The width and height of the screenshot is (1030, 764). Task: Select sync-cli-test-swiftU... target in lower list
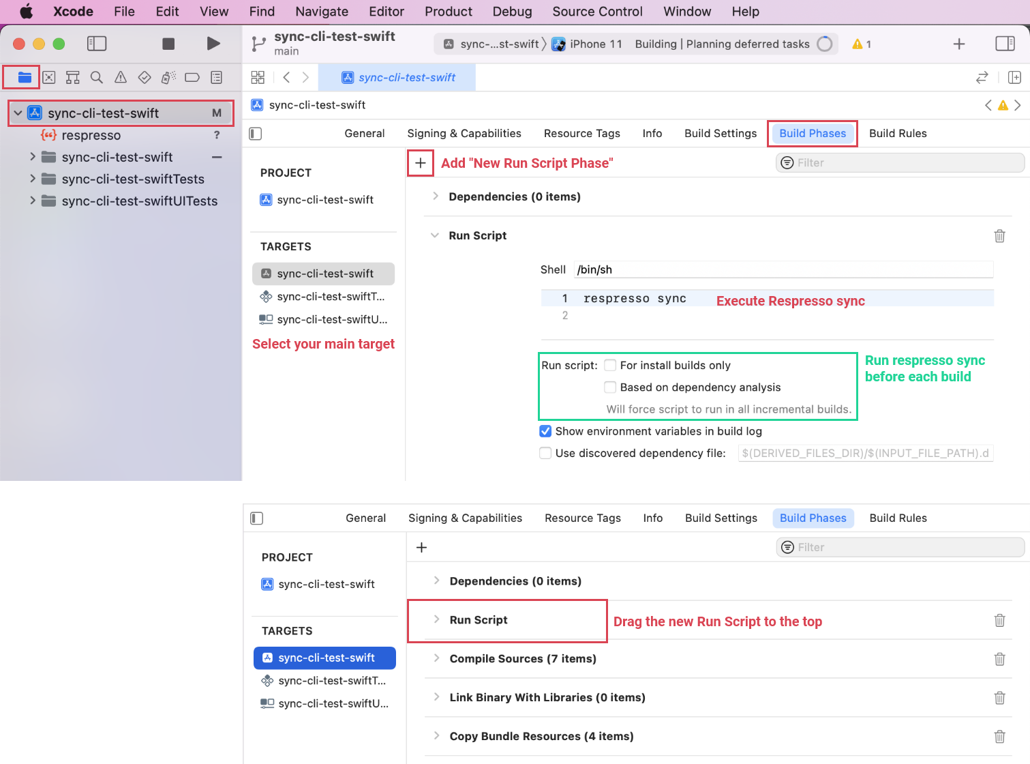[x=324, y=704]
